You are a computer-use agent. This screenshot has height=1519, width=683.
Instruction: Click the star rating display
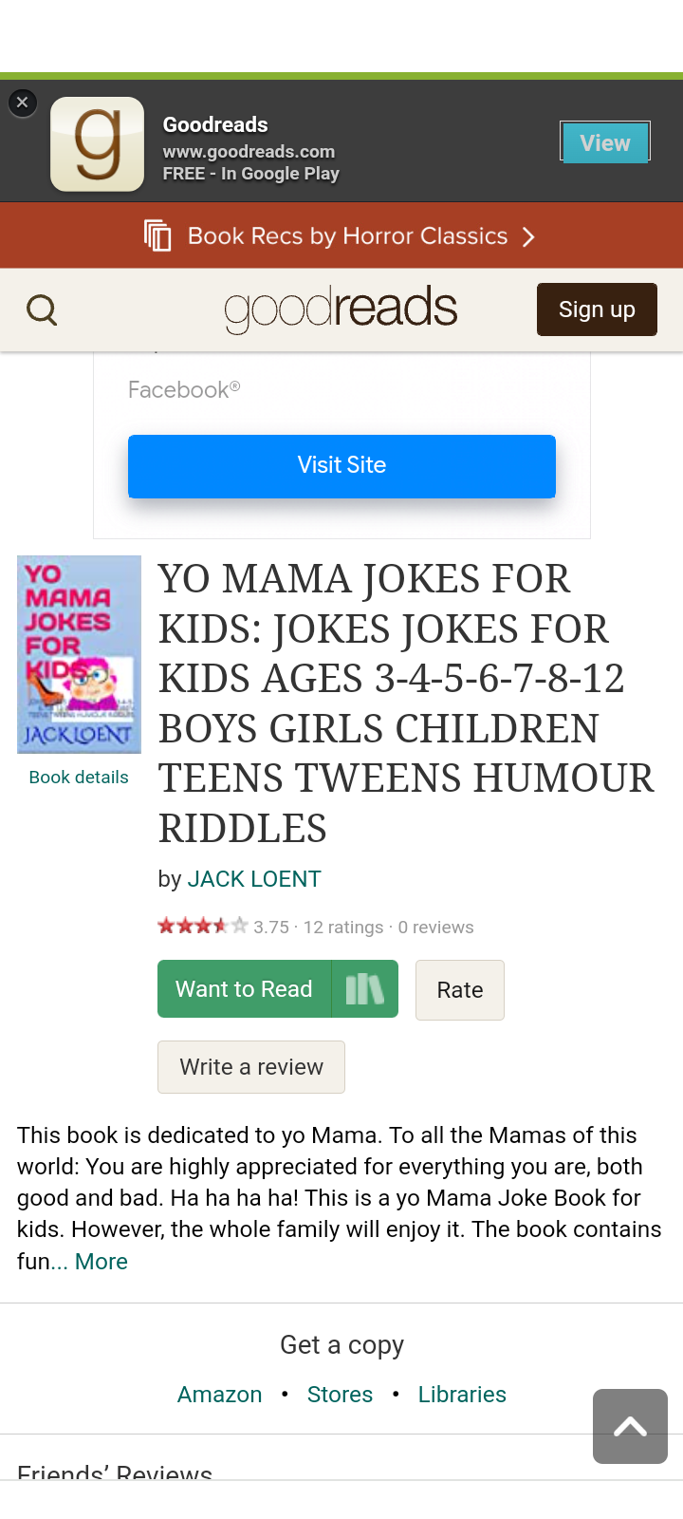202,926
